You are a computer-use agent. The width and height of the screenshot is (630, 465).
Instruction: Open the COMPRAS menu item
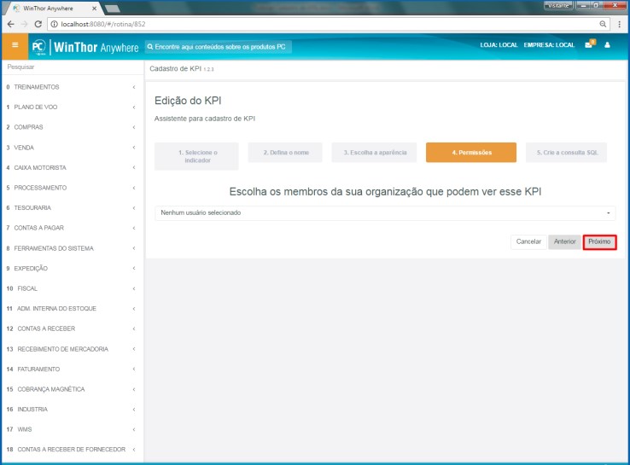click(72, 127)
